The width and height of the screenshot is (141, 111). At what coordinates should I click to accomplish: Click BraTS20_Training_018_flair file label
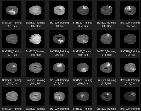pyautogui.click(x=130, y=82)
